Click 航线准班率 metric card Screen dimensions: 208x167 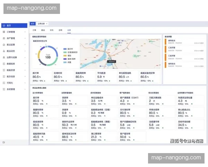click(45, 125)
